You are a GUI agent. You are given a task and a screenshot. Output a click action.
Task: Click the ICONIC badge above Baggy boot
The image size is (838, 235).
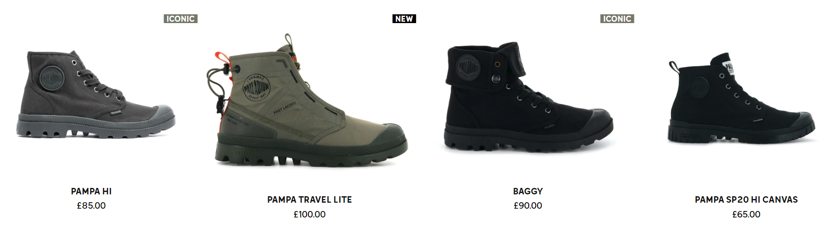617,19
